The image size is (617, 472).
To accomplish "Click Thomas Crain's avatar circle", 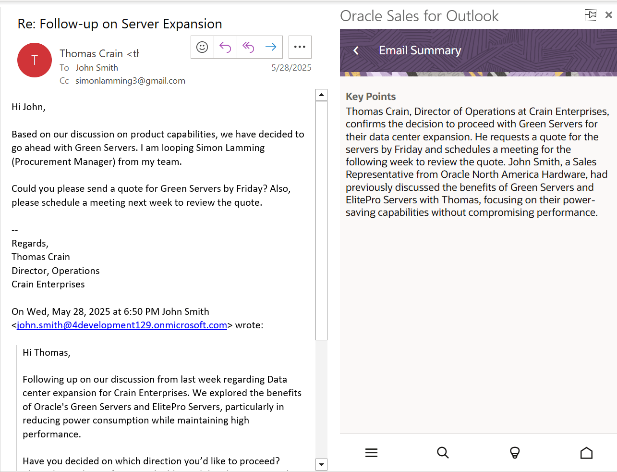I will [35, 60].
